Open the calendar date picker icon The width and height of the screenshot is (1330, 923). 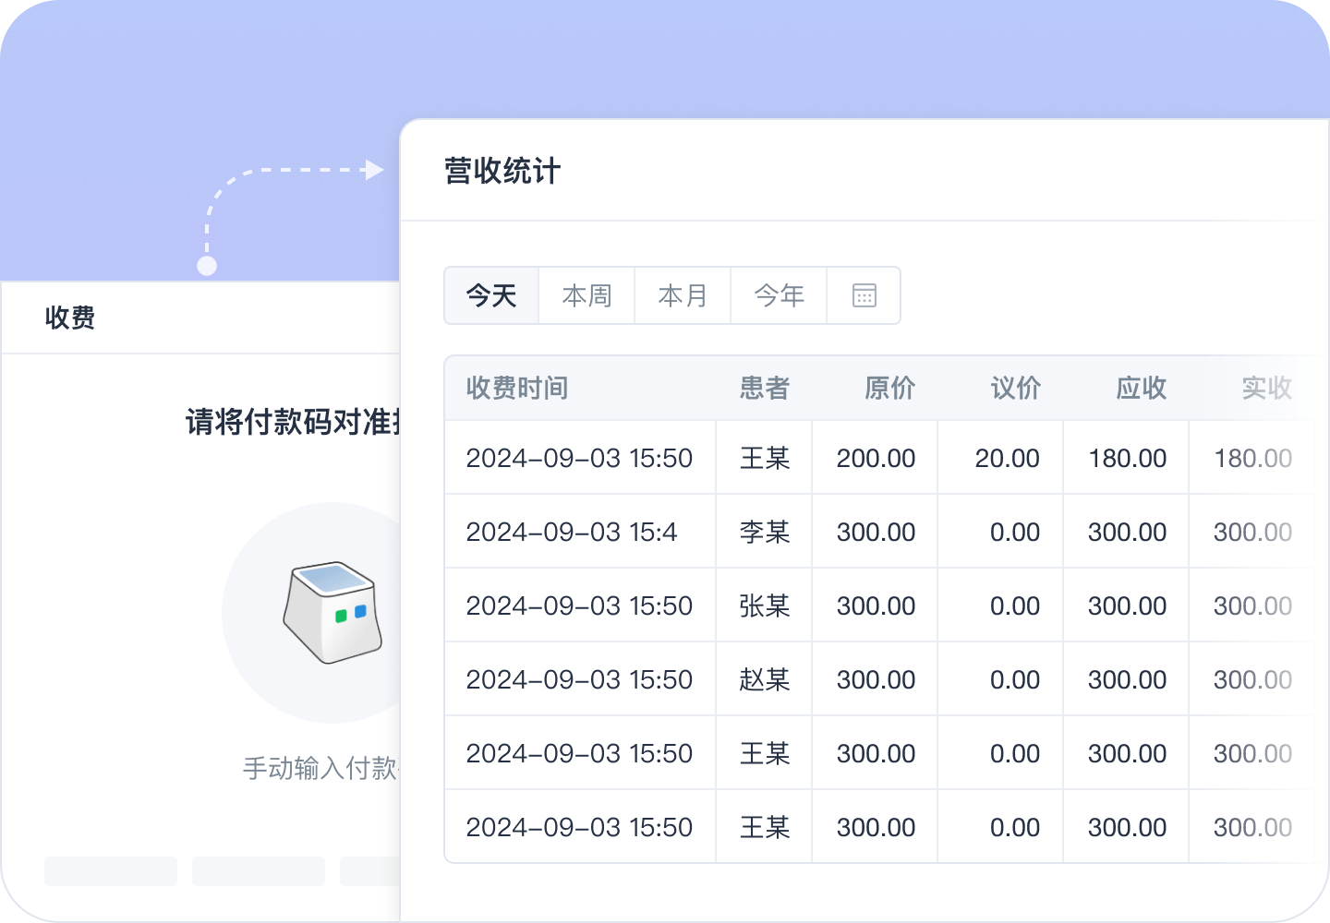tap(863, 295)
